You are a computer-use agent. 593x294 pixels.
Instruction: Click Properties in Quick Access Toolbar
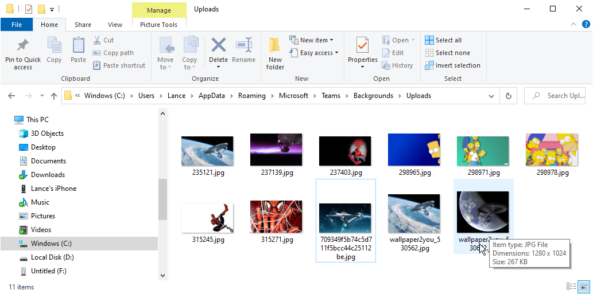pos(29,9)
